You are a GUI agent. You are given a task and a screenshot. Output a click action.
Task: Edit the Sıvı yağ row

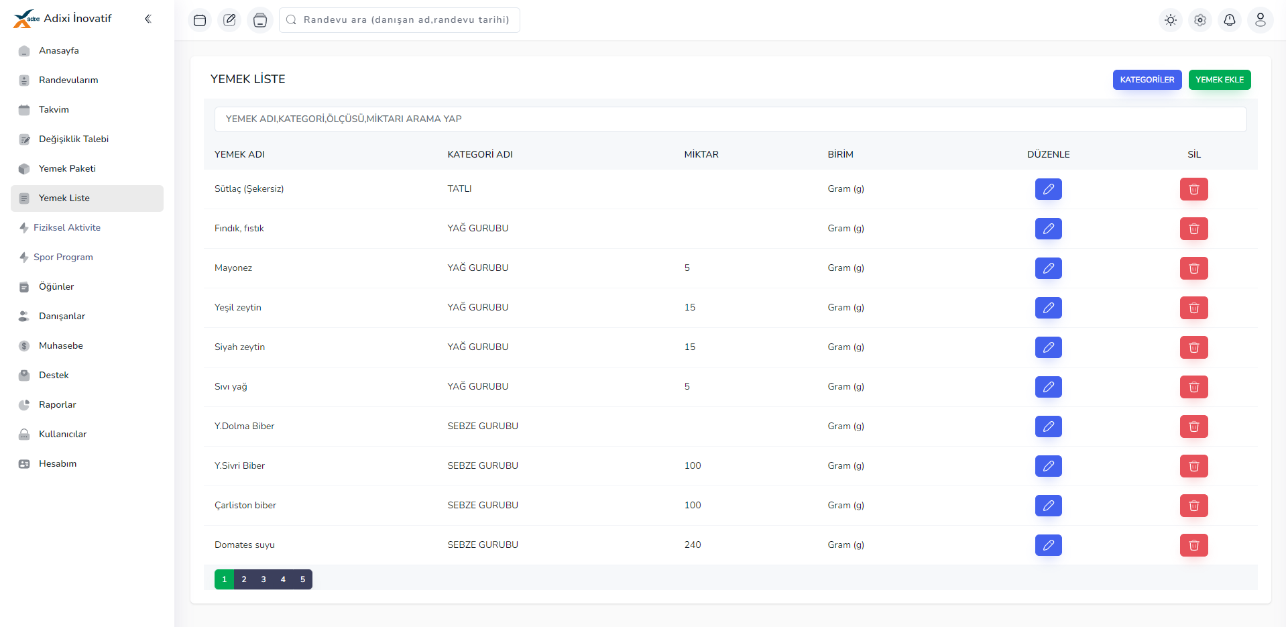pos(1049,387)
